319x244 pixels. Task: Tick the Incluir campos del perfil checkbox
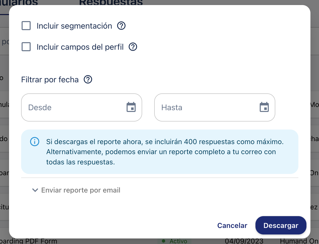click(x=26, y=47)
